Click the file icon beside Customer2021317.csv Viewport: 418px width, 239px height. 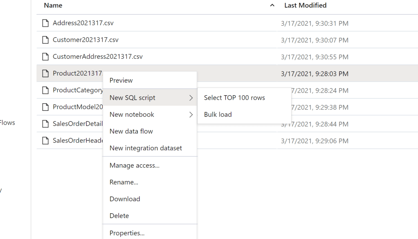click(45, 40)
